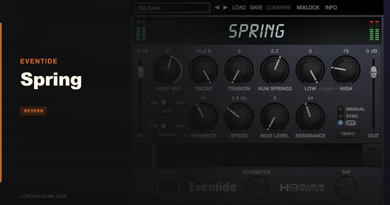Click the Active footswitch
Image resolution: width=390 pixels, height=205 pixels.
point(168,187)
